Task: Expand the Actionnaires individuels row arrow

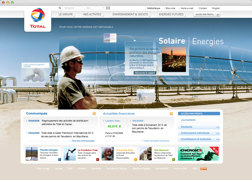Action: click(218, 133)
